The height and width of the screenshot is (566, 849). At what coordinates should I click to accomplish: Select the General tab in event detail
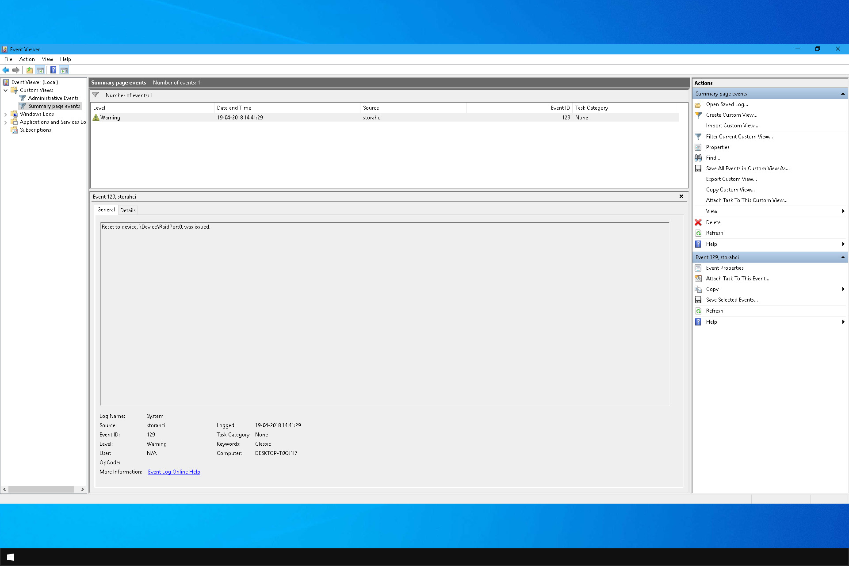point(106,209)
